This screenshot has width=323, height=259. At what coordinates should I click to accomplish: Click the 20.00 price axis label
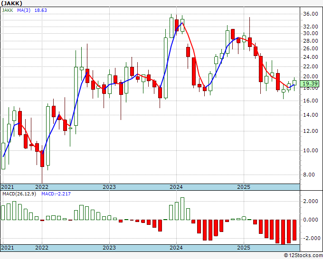click(311, 76)
